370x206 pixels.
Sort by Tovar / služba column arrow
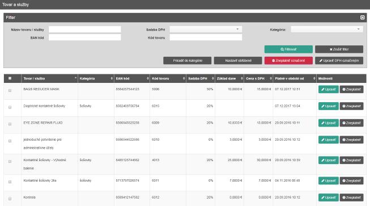tap(75, 78)
